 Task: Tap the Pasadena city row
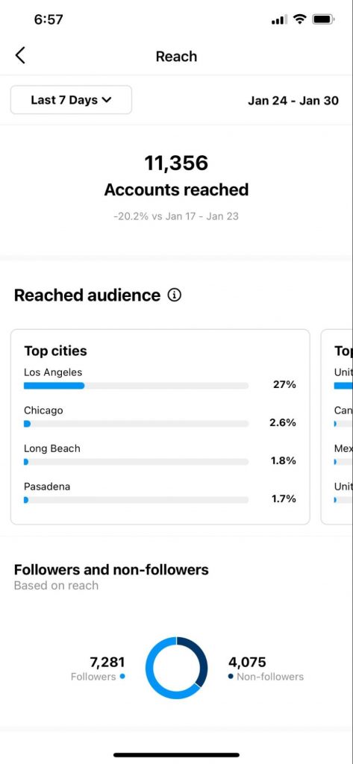click(160, 492)
